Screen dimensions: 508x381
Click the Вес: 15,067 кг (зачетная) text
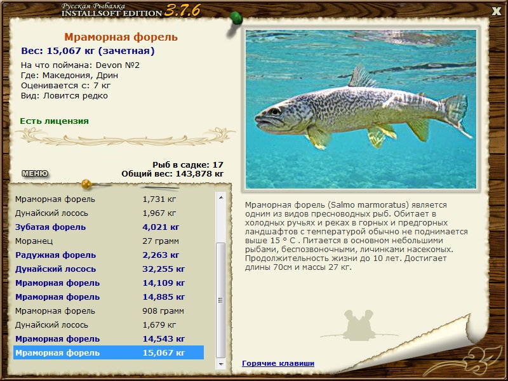pos(88,51)
